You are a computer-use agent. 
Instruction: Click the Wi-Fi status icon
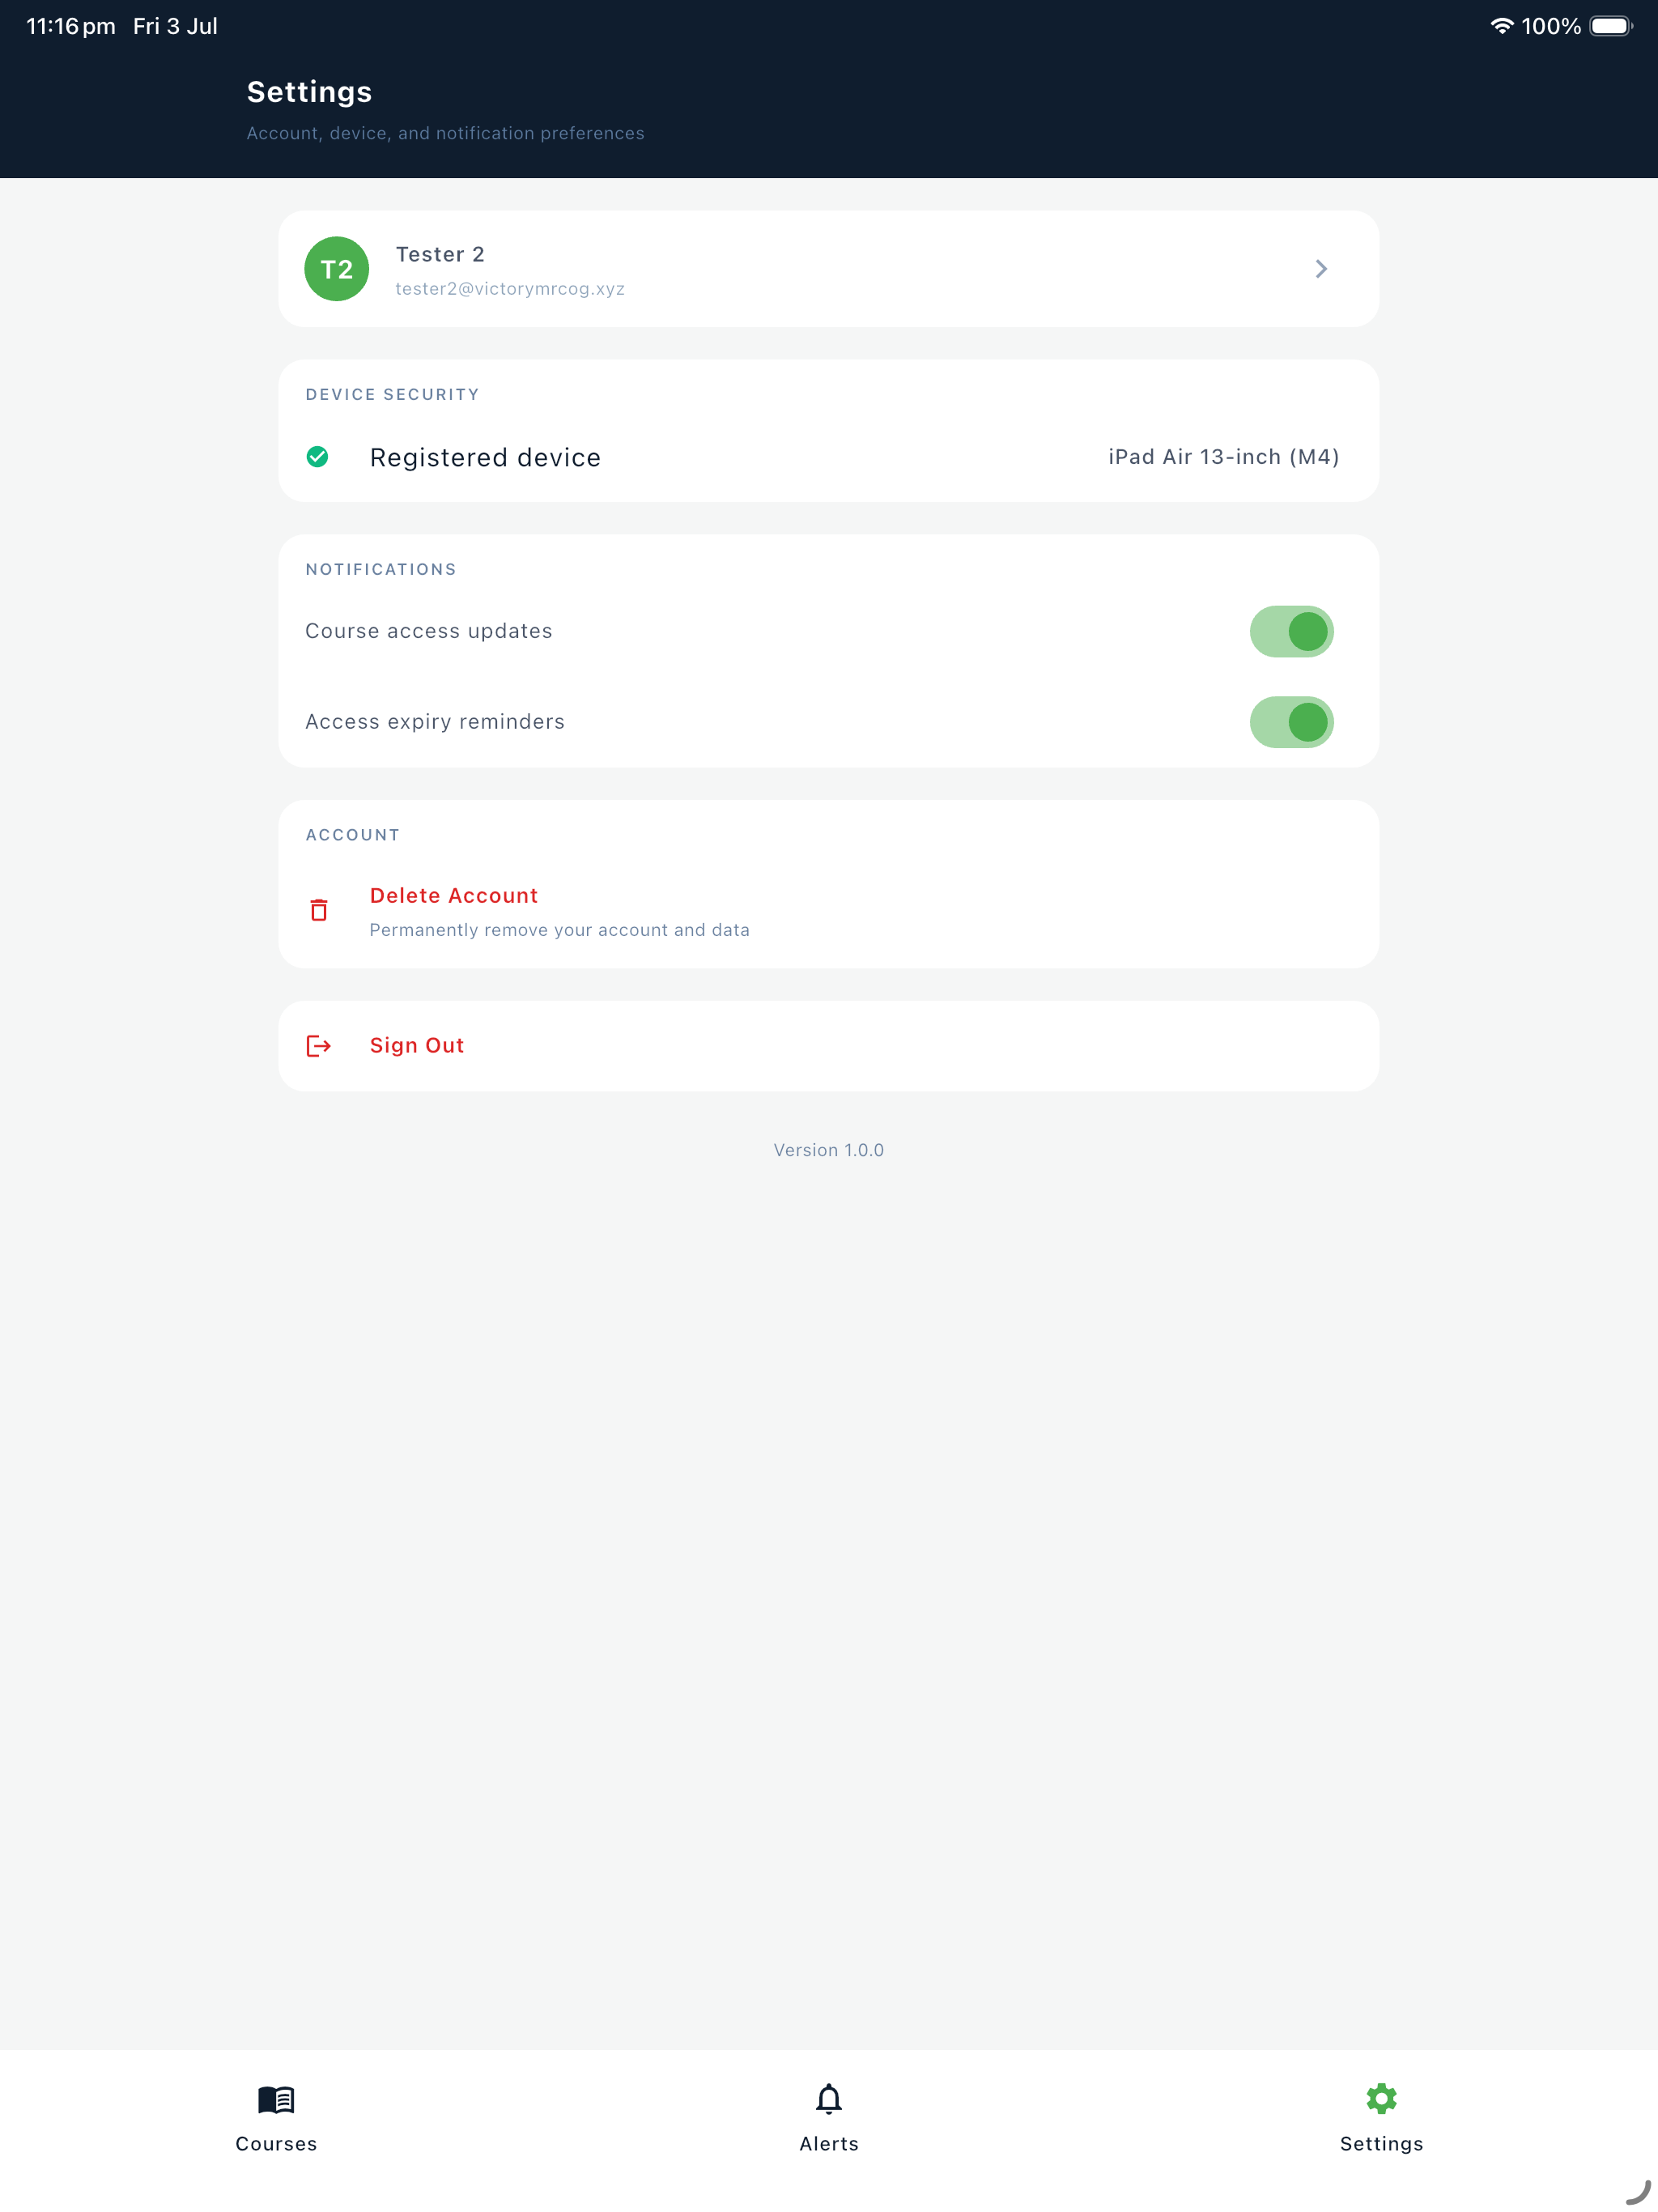pyautogui.click(x=1501, y=26)
